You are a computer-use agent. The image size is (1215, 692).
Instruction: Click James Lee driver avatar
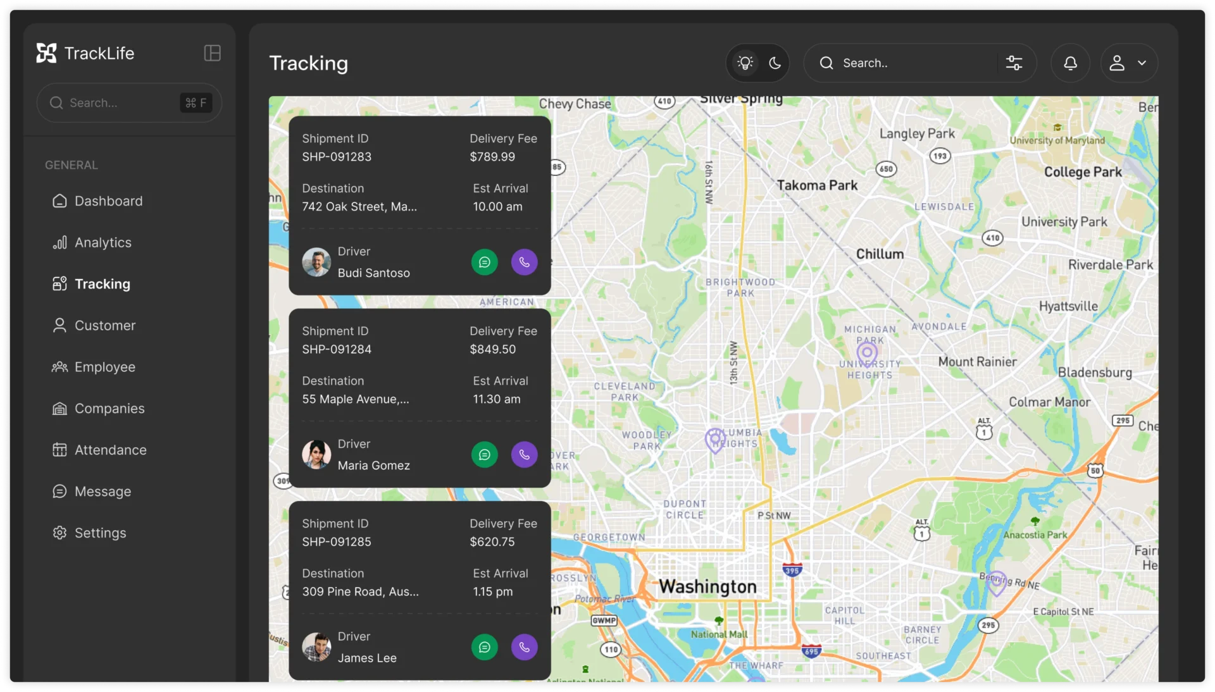(316, 647)
